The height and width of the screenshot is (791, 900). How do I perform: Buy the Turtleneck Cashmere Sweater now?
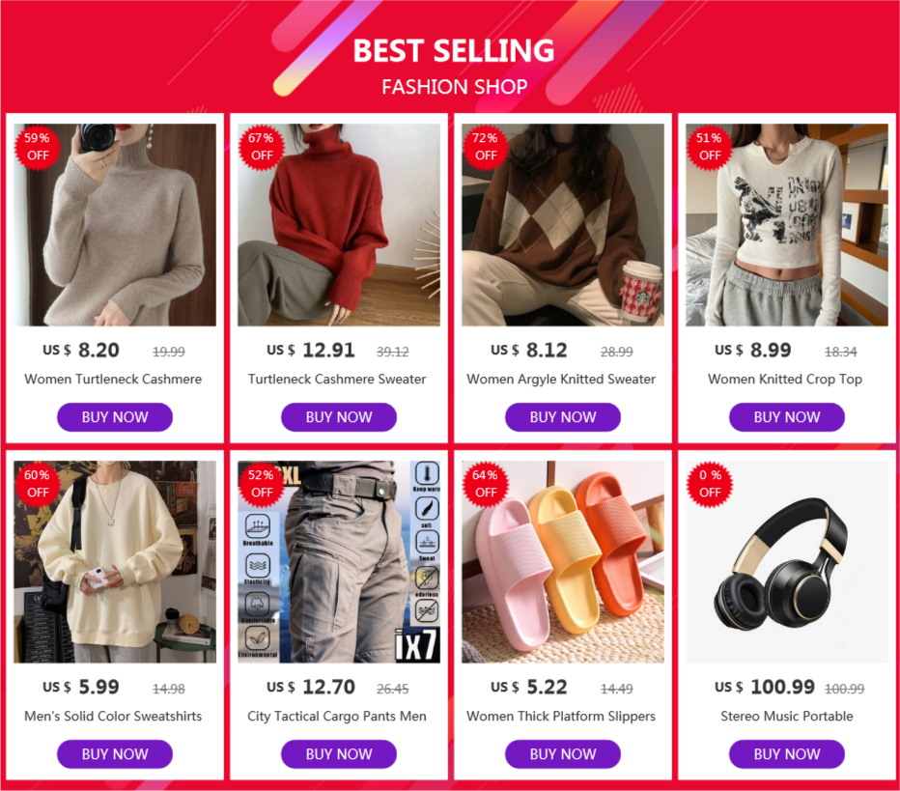click(339, 417)
